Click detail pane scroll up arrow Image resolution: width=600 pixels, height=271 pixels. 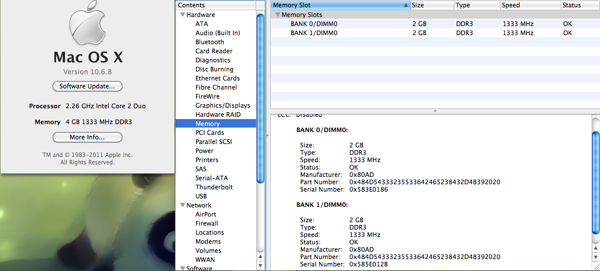[596, 248]
